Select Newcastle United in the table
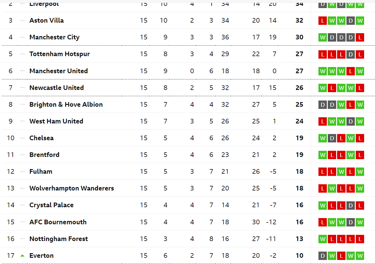This screenshot has width=375, height=264. 57,88
